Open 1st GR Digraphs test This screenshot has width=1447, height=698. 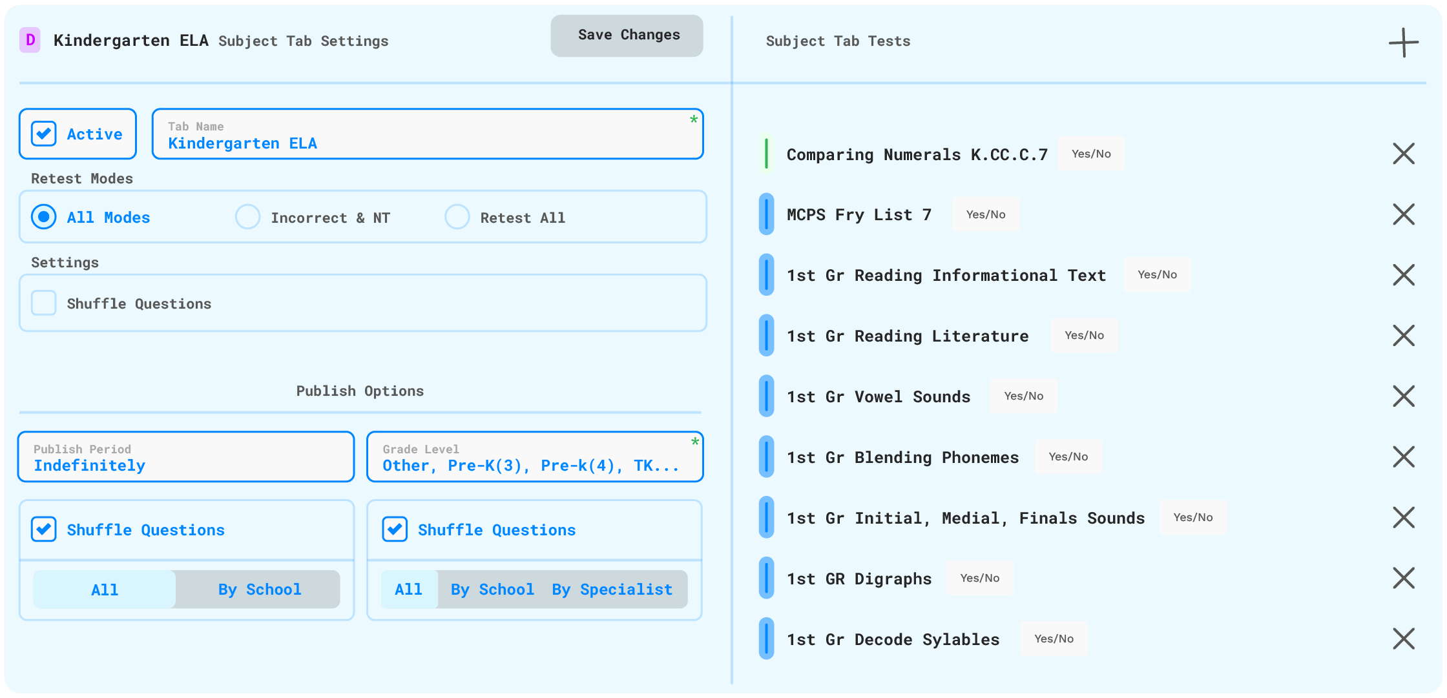[859, 579]
